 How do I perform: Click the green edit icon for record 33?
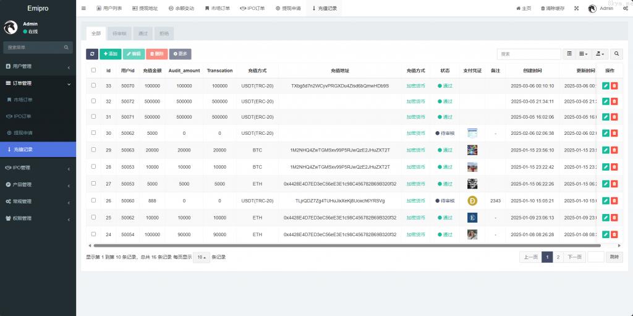point(606,86)
